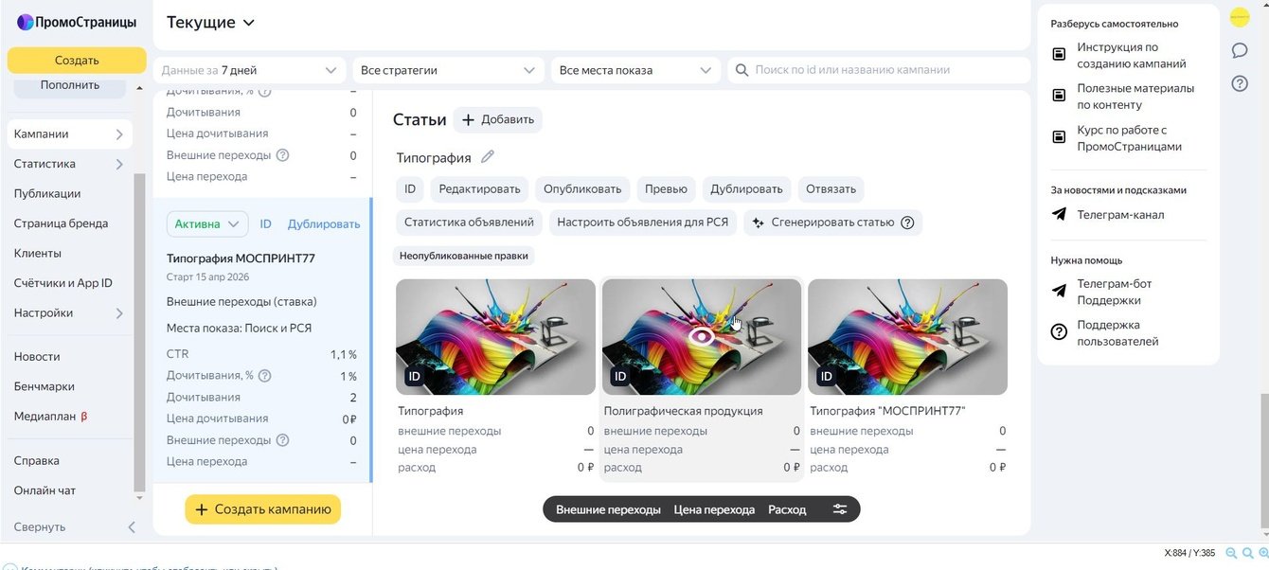Click Настроить объявления для РСЯ
Screen dimensions: 1269x570
(x=641, y=223)
